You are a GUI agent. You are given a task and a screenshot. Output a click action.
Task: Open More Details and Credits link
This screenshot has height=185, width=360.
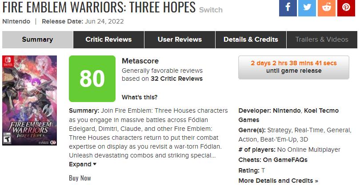tap(278, 181)
